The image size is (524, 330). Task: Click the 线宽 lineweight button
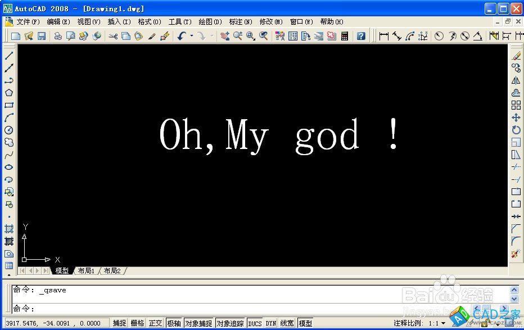(x=287, y=323)
